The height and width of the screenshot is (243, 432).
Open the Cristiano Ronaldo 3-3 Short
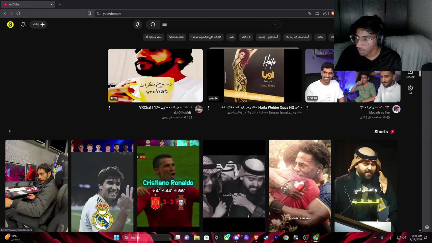(x=168, y=186)
